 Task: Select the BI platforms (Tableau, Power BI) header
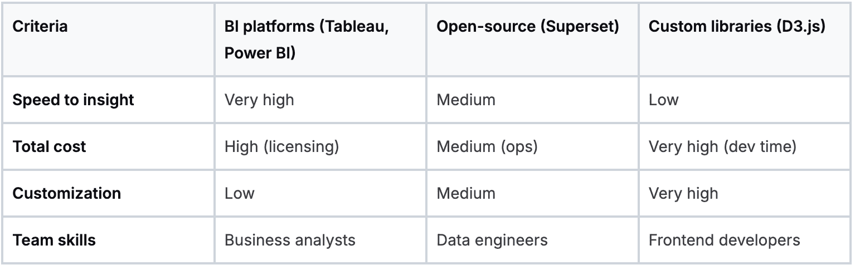(307, 41)
